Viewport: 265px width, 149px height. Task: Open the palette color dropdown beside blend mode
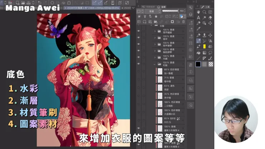click(x=140, y=11)
